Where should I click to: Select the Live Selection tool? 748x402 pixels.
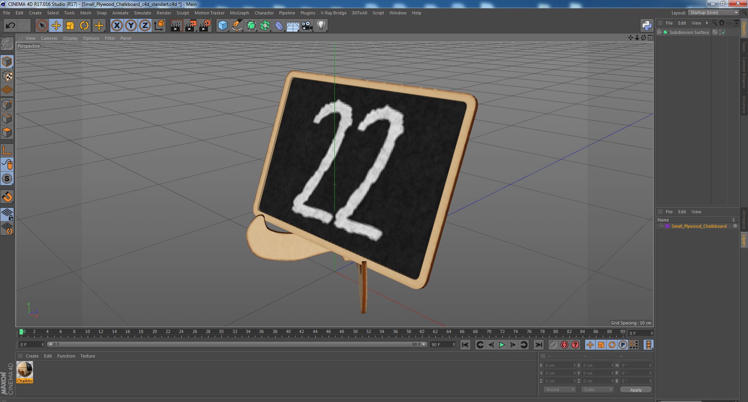[42, 26]
